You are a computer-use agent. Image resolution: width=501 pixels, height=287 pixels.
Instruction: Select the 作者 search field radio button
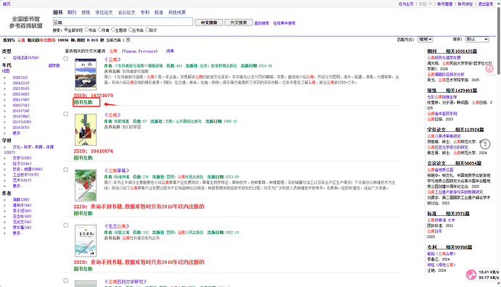pyautogui.click(x=100, y=30)
